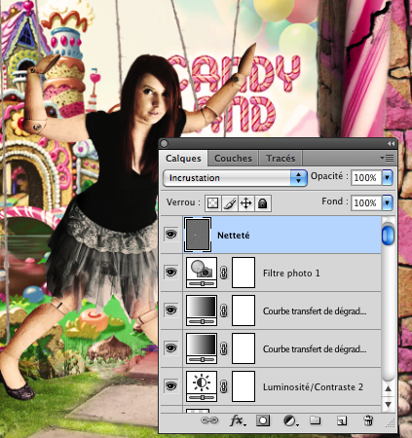Open the Incrustation blend mode dropdown
412x438 pixels.
click(235, 178)
